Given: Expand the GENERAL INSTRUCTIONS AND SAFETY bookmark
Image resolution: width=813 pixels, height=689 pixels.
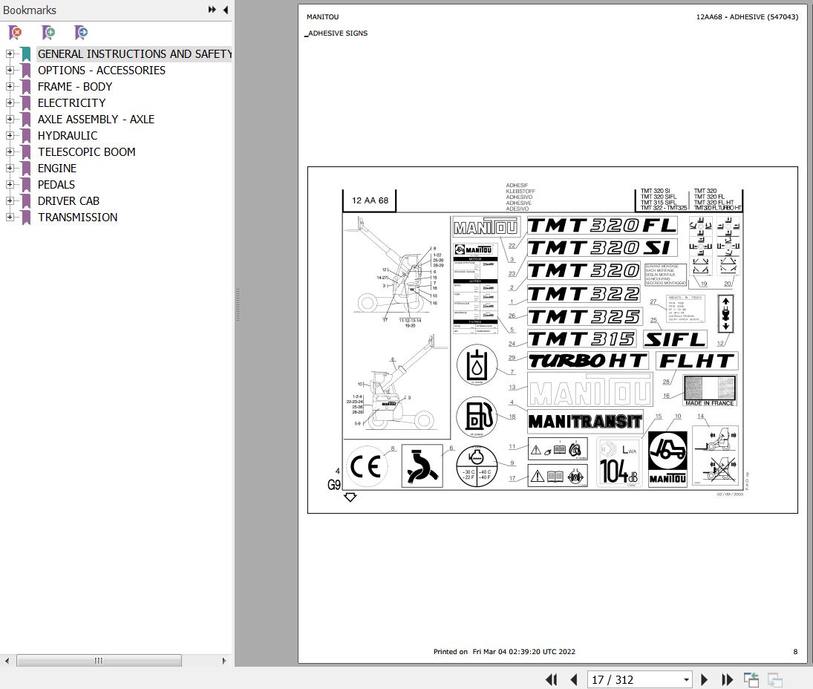Looking at the screenshot, I should [x=10, y=54].
